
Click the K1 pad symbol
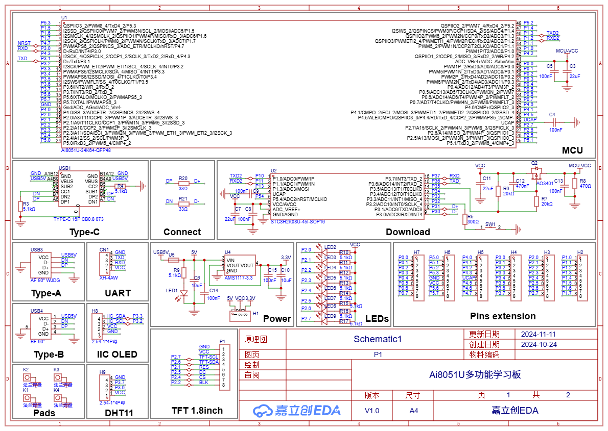click(27, 398)
